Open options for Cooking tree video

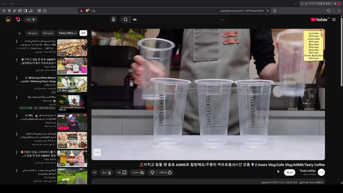click(x=17, y=134)
